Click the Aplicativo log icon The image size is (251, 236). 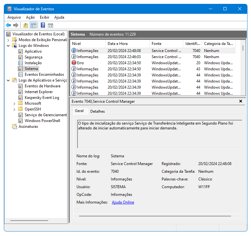[21, 51]
